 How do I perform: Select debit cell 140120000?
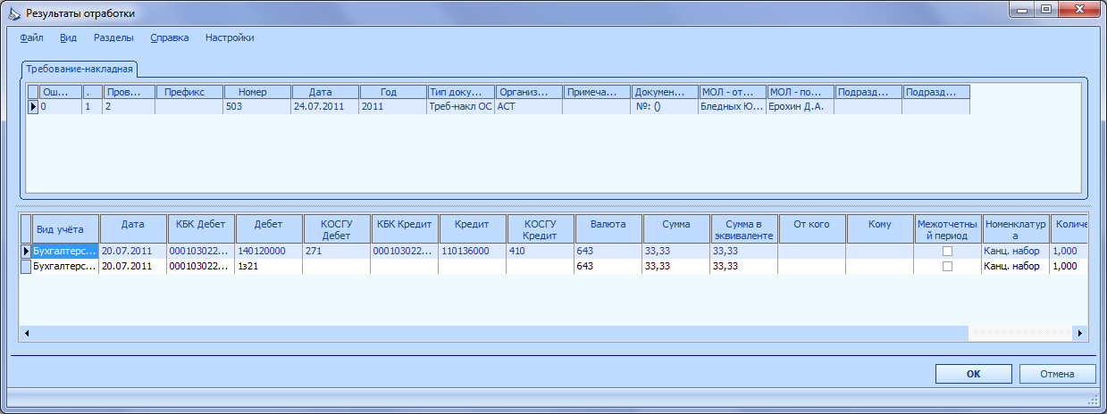pos(269,252)
